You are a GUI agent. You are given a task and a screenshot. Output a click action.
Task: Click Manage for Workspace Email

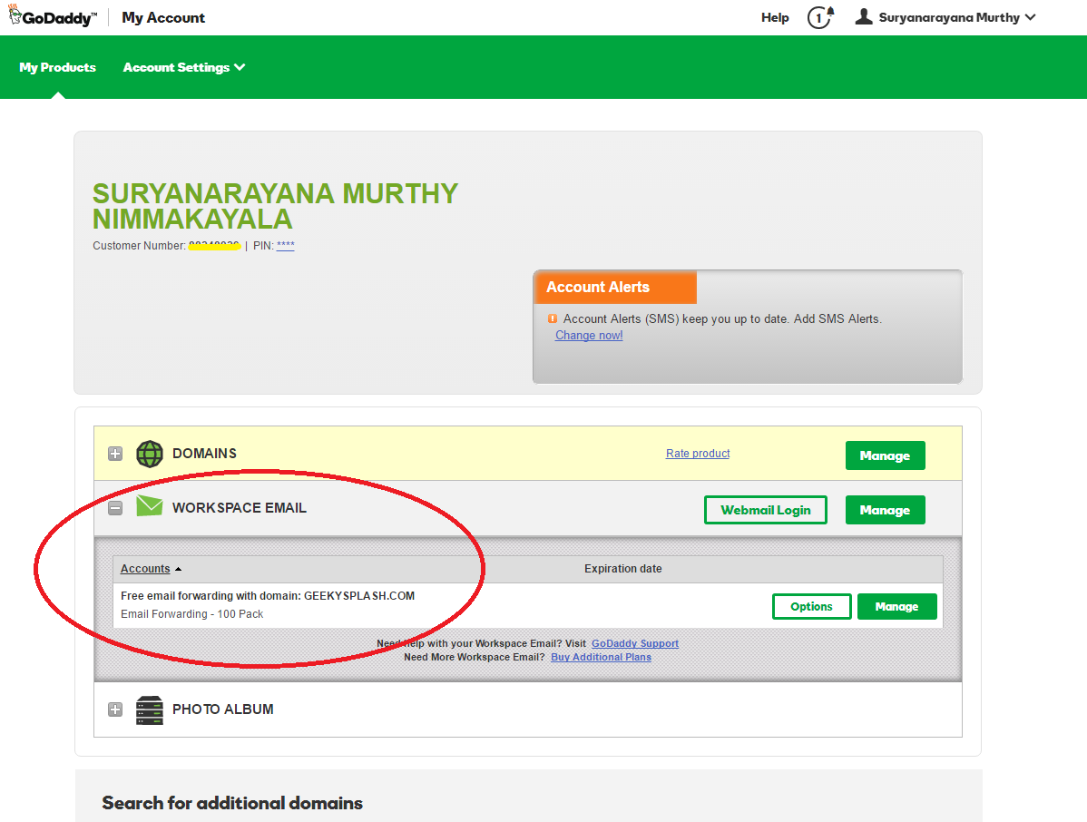pos(885,510)
